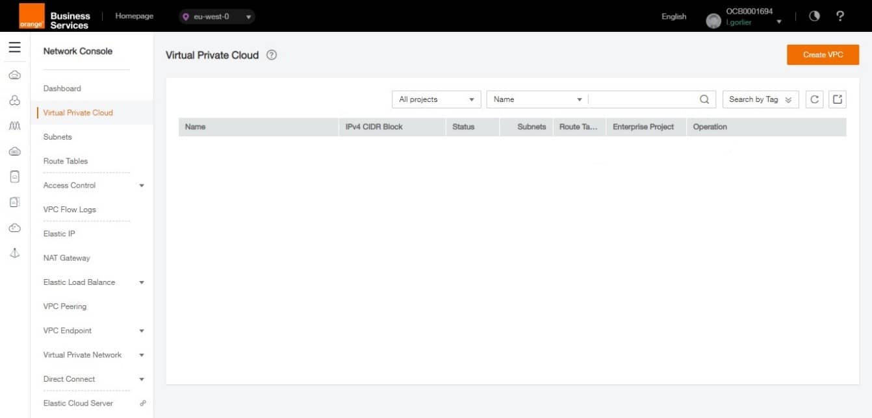Go to Homepage from the header
This screenshot has height=418, width=872.
tap(135, 16)
